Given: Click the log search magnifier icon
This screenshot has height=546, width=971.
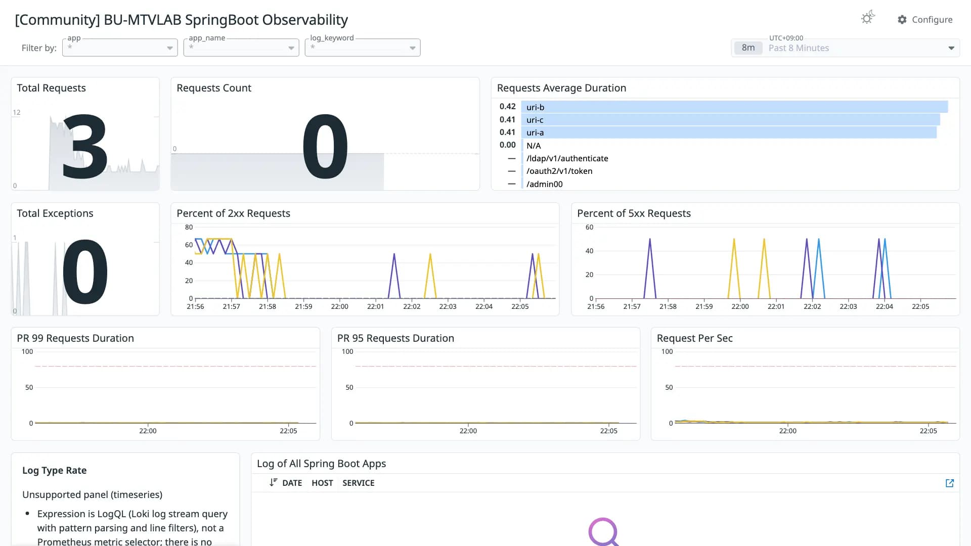Looking at the screenshot, I should tap(604, 532).
